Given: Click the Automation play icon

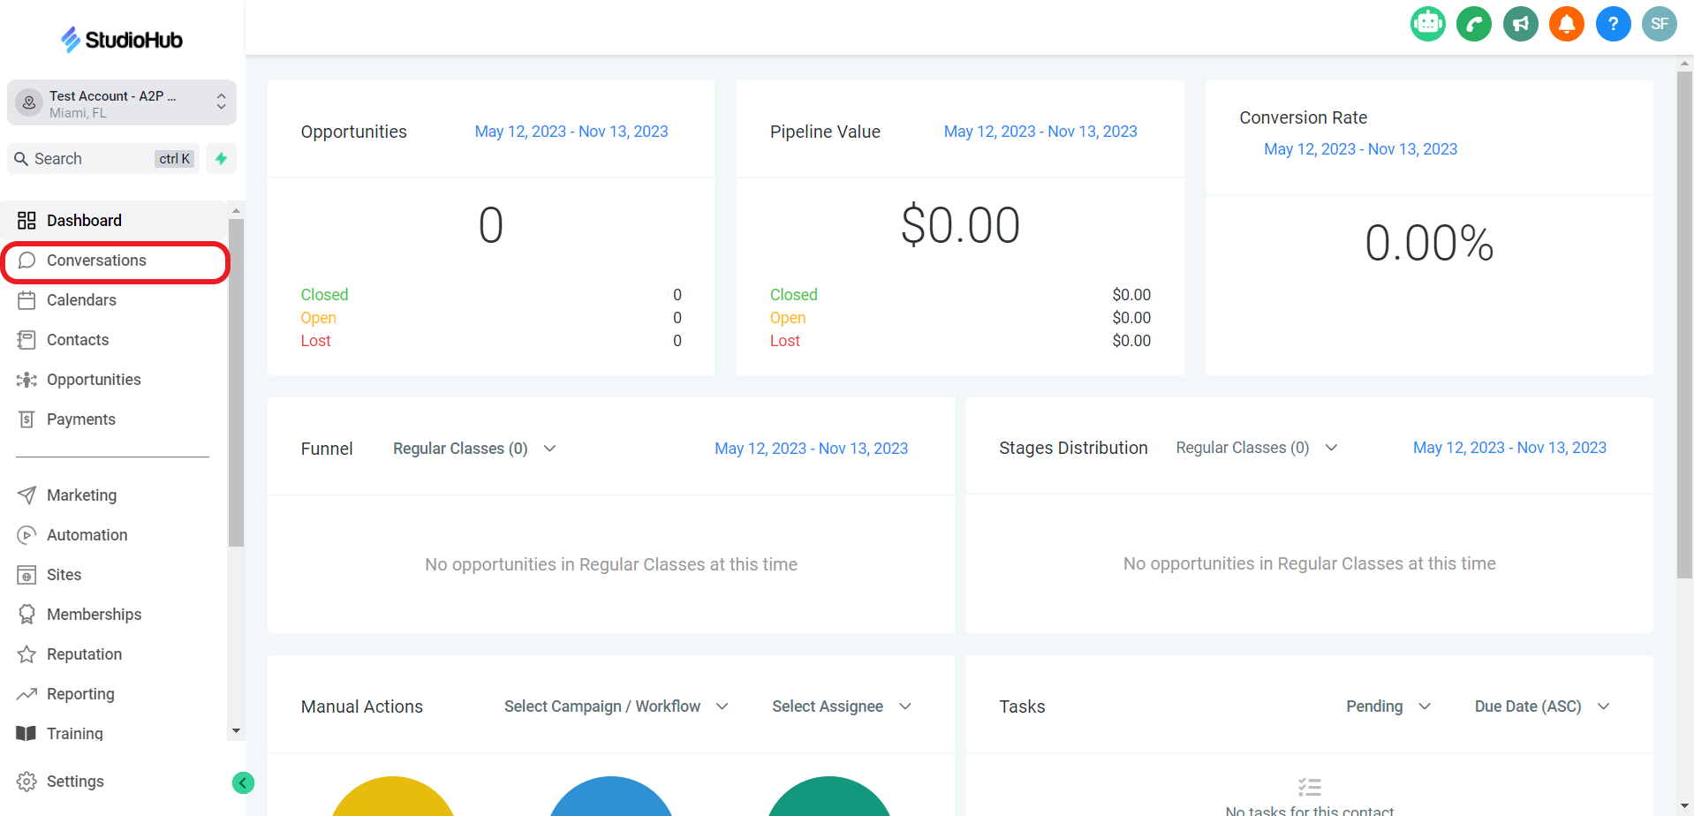Looking at the screenshot, I should 26,535.
